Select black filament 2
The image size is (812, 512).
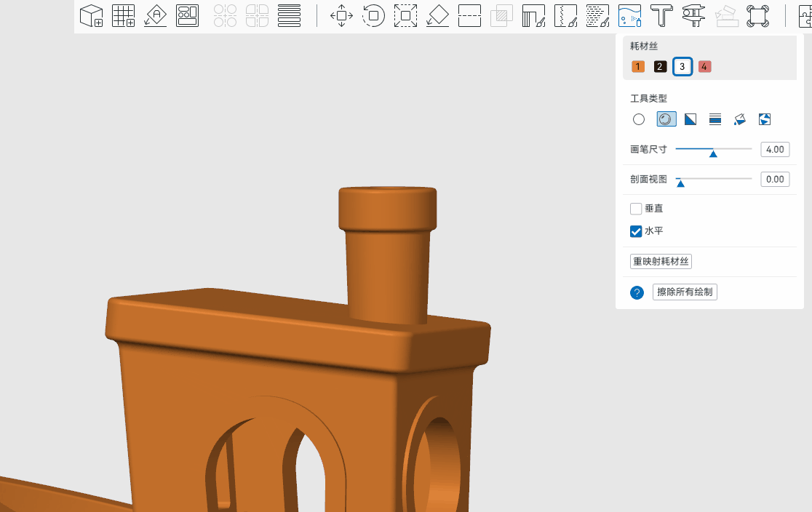[660, 66]
